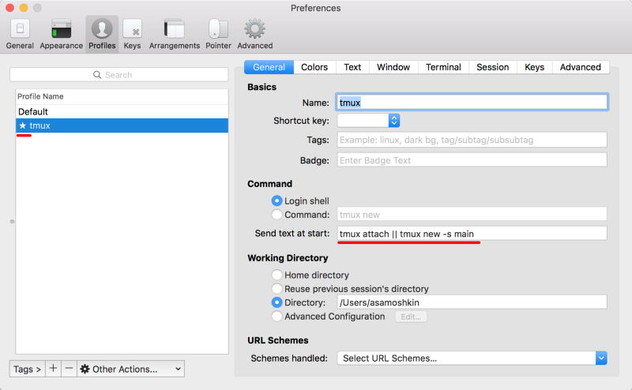The height and width of the screenshot is (390, 632).
Task: Click the Directory path field /Users/asamoshkin
Action: point(472,302)
